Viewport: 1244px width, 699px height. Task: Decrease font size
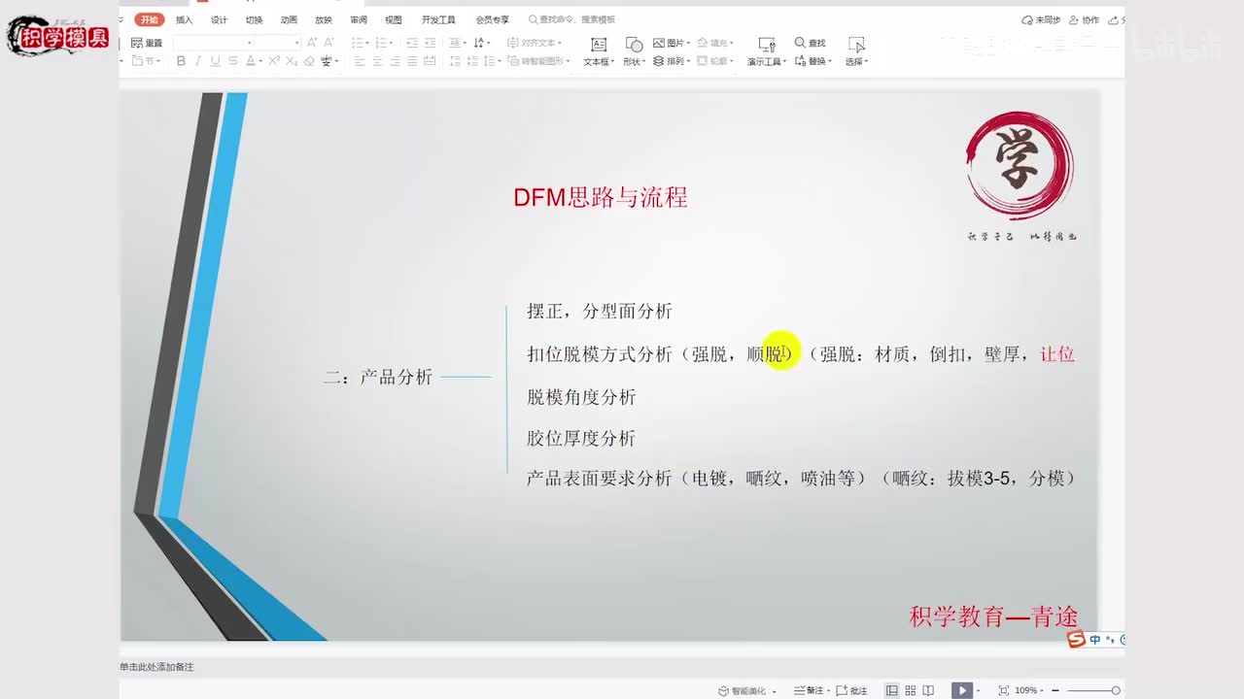(329, 43)
